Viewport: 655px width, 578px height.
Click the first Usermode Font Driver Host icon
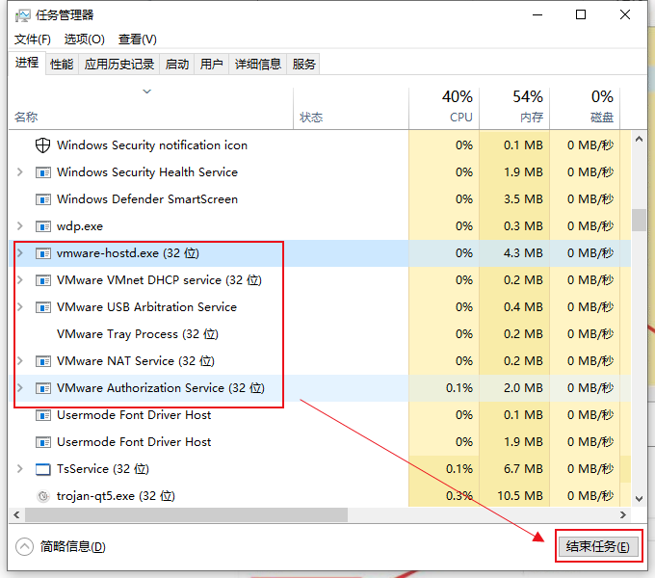coord(43,415)
